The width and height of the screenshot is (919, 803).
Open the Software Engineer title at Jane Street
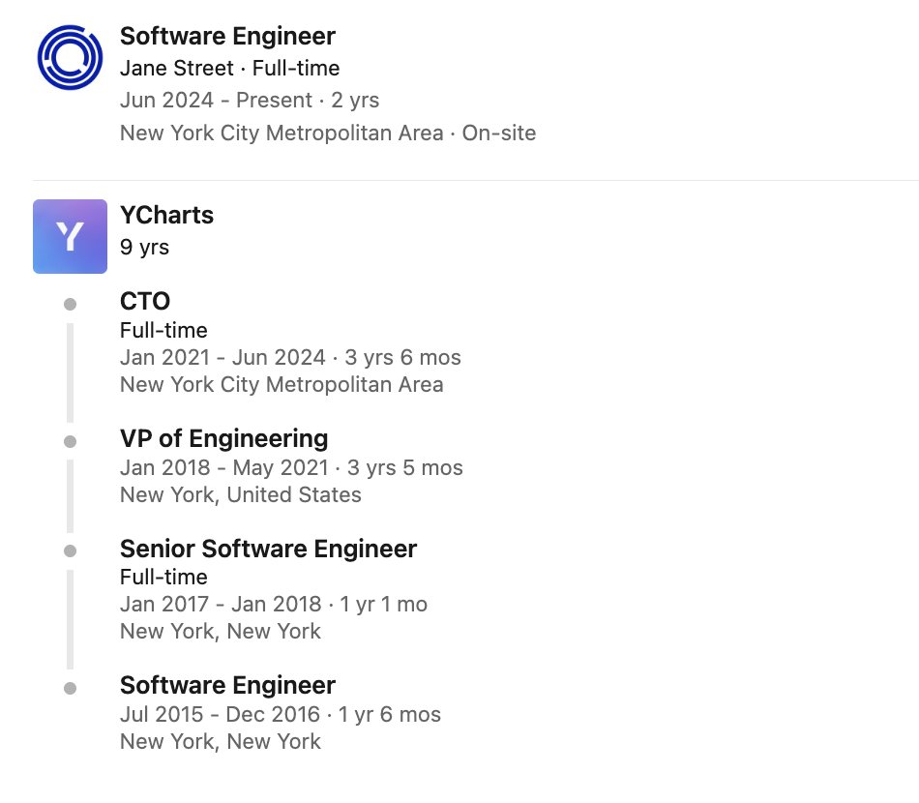227,37
